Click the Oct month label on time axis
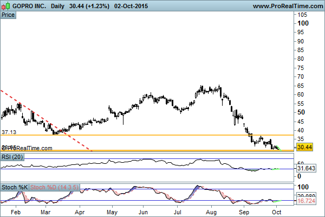The image size is (325, 217). 276,212
